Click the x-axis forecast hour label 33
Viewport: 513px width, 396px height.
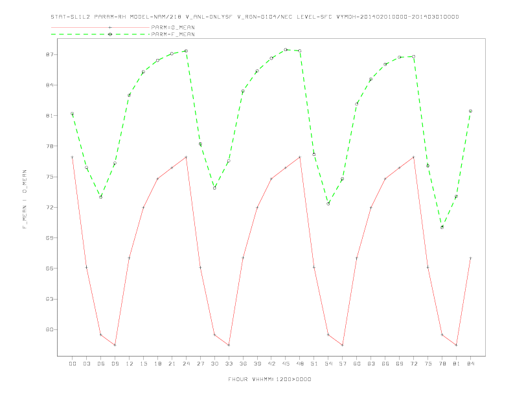point(229,364)
